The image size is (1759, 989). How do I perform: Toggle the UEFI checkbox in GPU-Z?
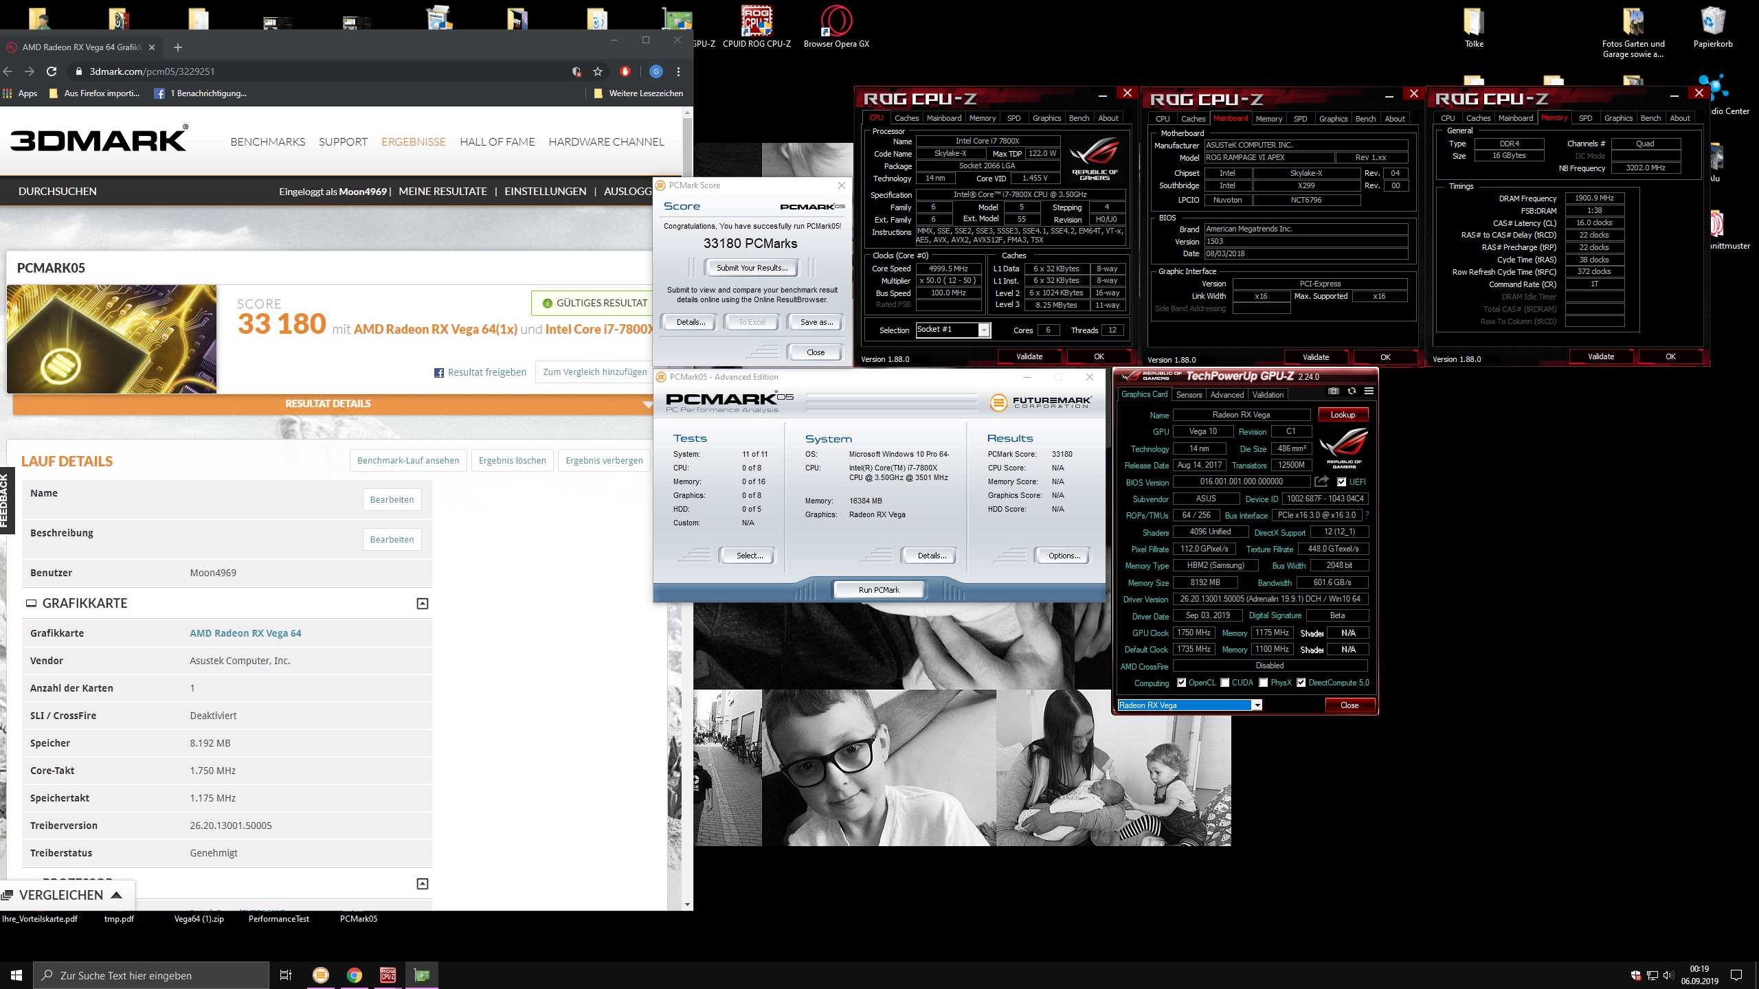click(1342, 482)
